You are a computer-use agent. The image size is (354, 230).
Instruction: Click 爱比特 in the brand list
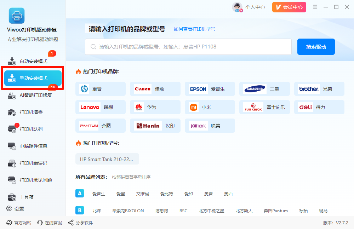click(167, 194)
